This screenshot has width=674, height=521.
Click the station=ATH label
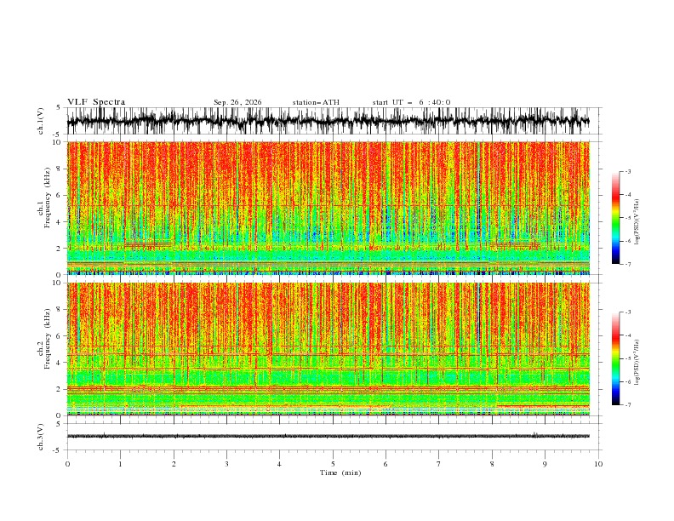[316, 102]
